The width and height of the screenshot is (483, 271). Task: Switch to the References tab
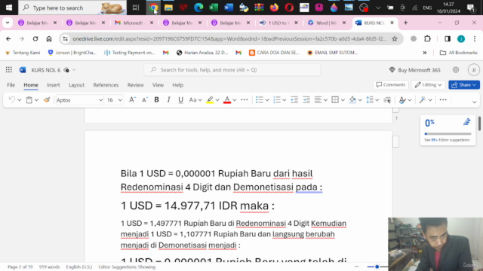(106, 85)
